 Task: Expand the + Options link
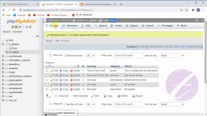click(x=49, y=63)
